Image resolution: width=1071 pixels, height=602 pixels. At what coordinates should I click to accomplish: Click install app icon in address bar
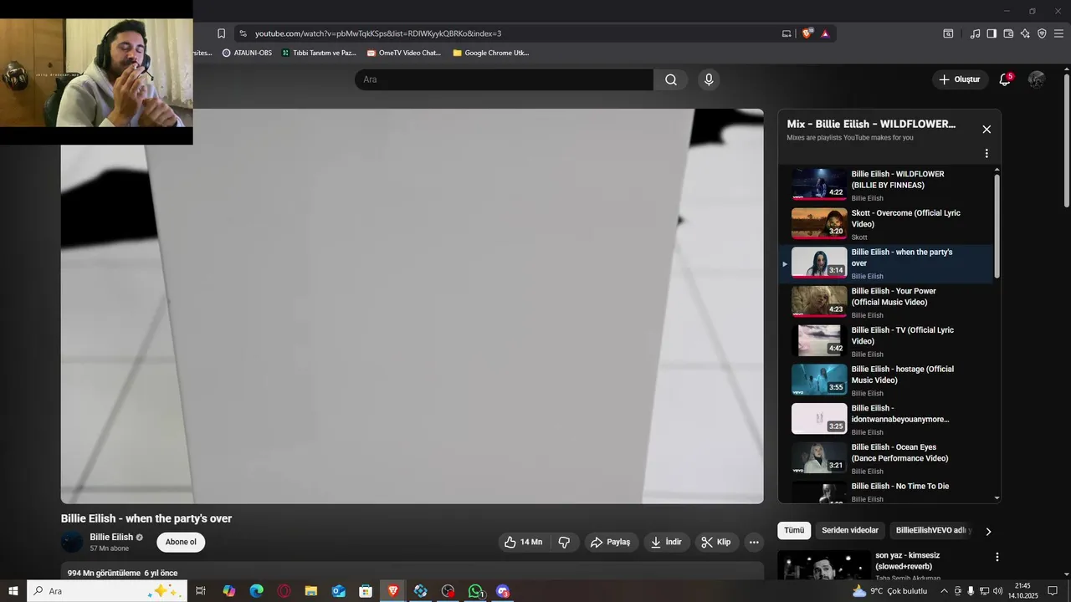click(x=787, y=33)
